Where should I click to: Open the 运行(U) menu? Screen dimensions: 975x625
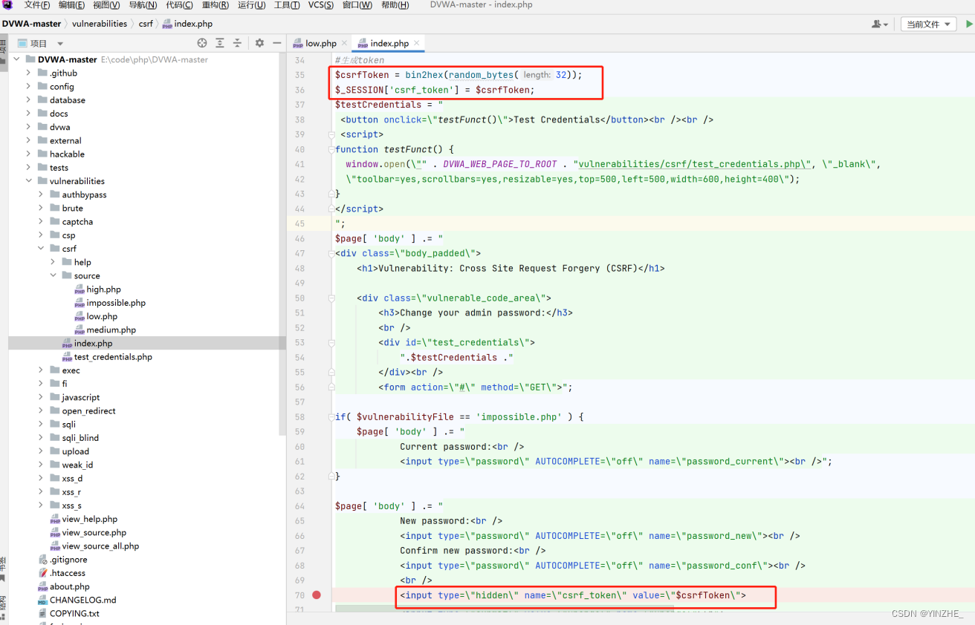(252, 5)
